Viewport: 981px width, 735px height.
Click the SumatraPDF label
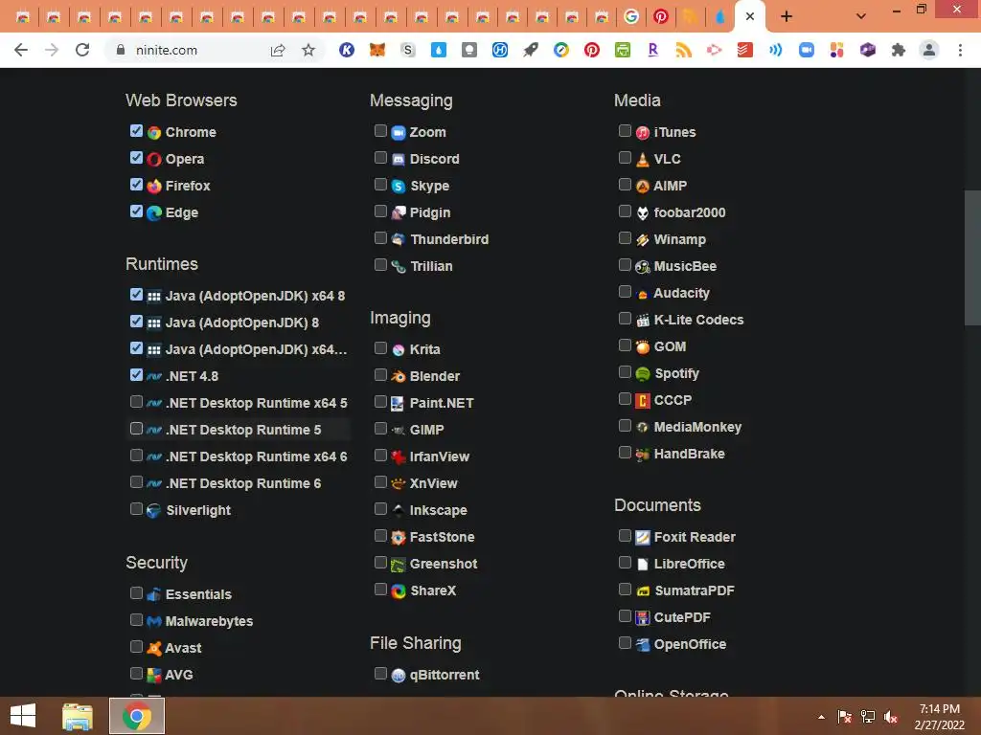[695, 590]
